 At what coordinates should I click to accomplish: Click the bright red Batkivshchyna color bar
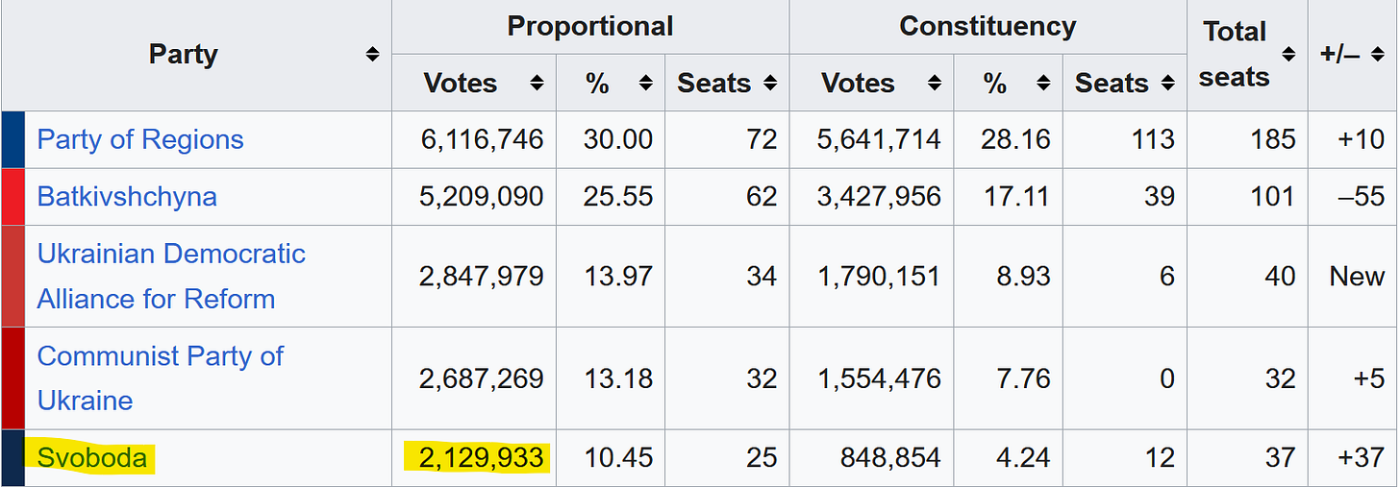[x=13, y=196]
